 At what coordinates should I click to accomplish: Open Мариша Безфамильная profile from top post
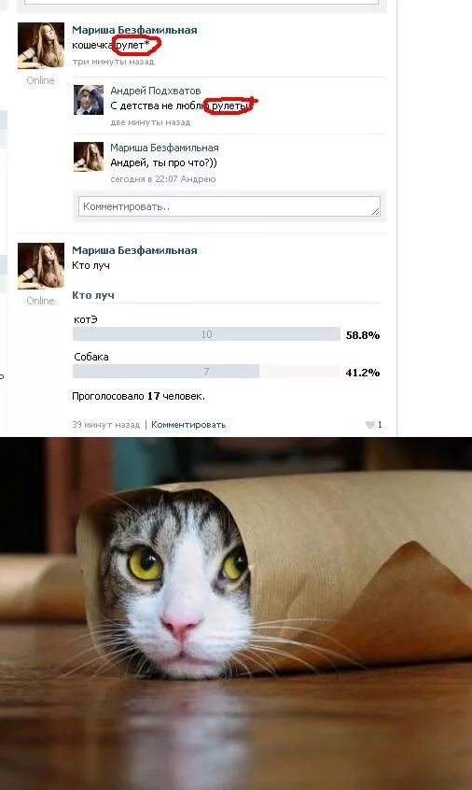[x=134, y=30]
